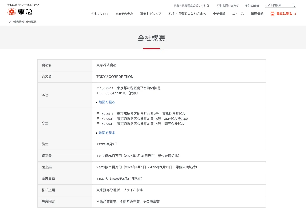Select 100年の歩み in the navigation

pyautogui.click(x=124, y=13)
